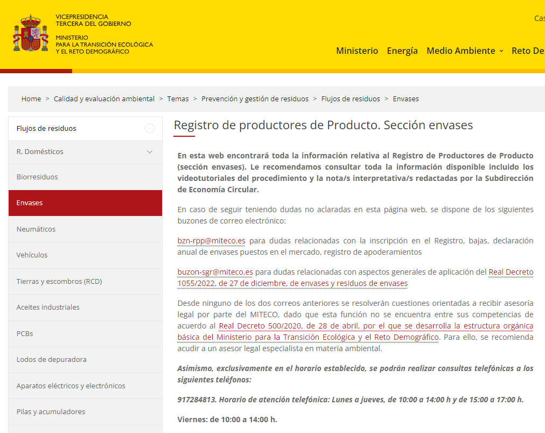This screenshot has height=433, width=545.
Task: Click Prevención y gestión de residuos breadcrumb
Action: (x=255, y=99)
